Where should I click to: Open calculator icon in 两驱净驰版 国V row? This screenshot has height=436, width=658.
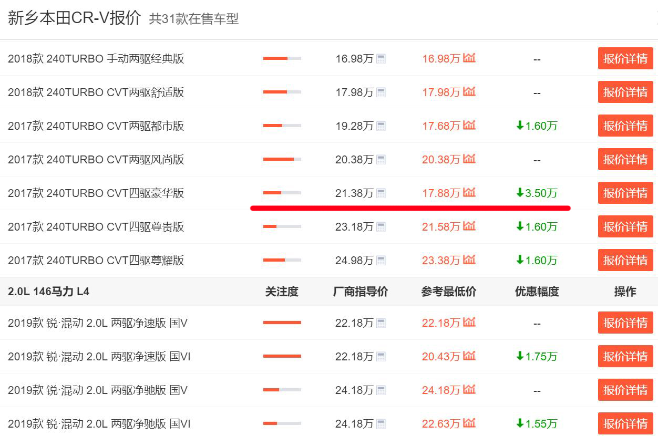point(381,390)
